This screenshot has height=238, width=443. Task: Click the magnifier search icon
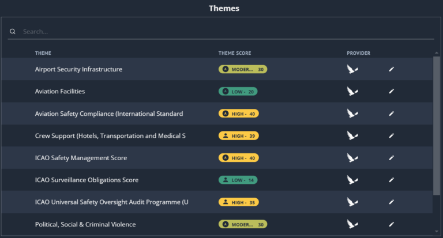coord(13,31)
